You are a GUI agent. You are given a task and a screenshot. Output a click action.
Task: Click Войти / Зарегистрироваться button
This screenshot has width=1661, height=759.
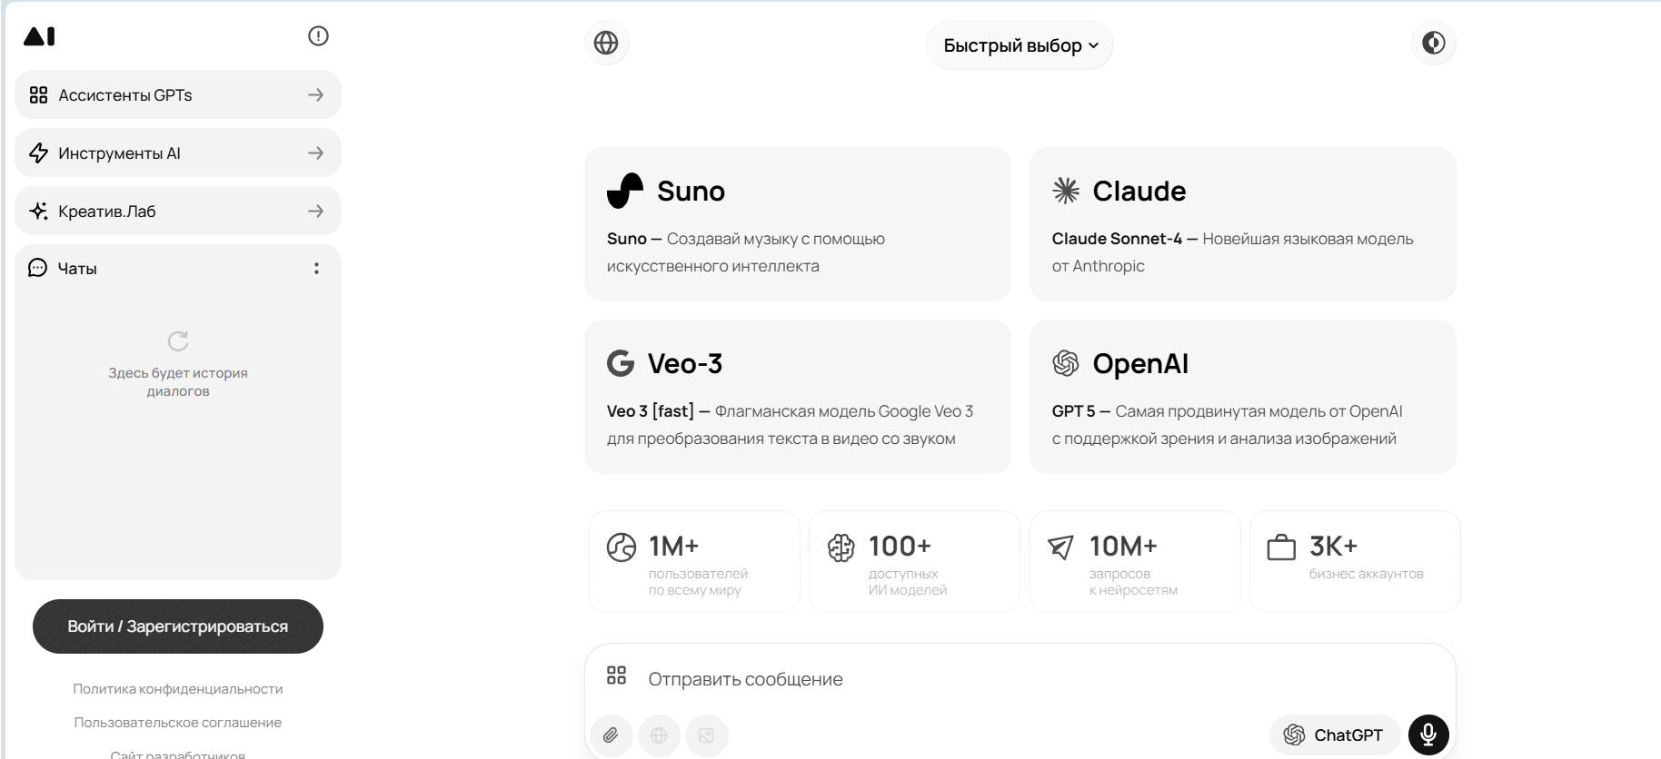tap(178, 626)
